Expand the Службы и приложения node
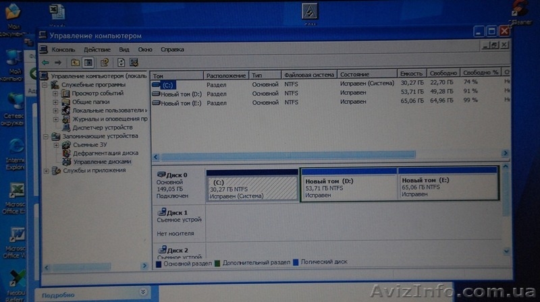This screenshot has height=302, width=540. tap(46, 171)
